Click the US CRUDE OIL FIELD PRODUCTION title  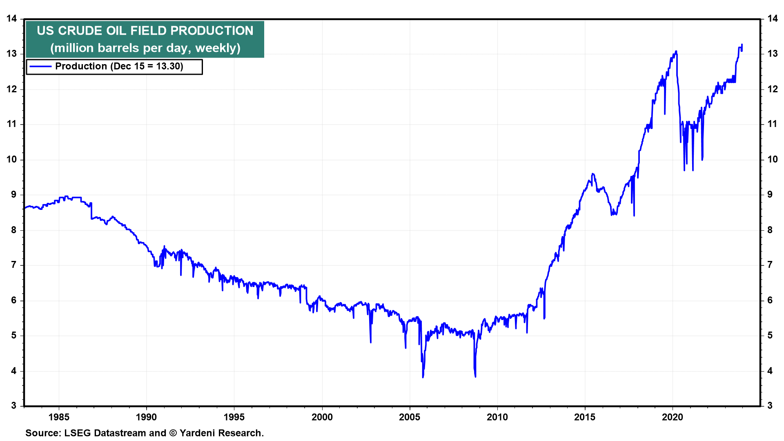coord(145,31)
